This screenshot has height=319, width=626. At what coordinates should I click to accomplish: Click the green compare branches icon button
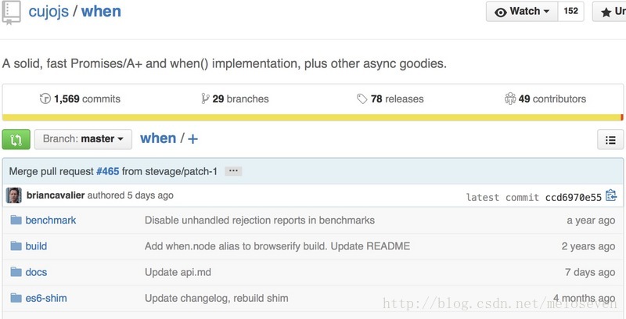point(16,139)
